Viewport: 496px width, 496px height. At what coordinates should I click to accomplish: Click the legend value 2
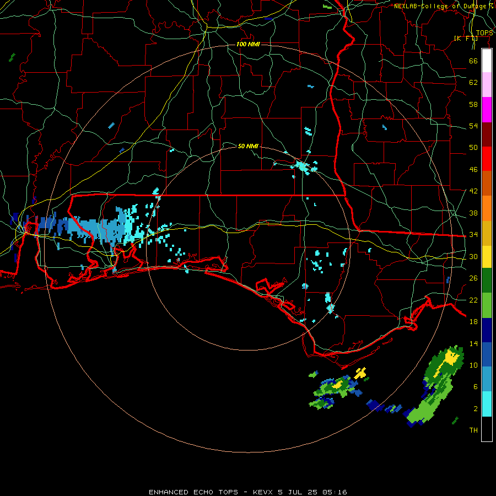pyautogui.click(x=476, y=408)
